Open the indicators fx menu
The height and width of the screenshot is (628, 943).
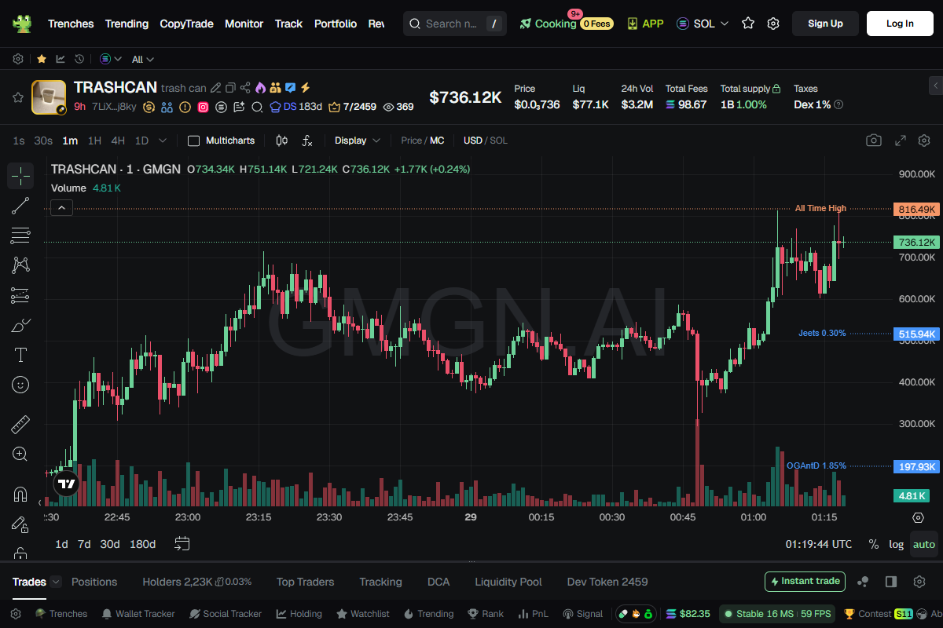pyautogui.click(x=307, y=141)
